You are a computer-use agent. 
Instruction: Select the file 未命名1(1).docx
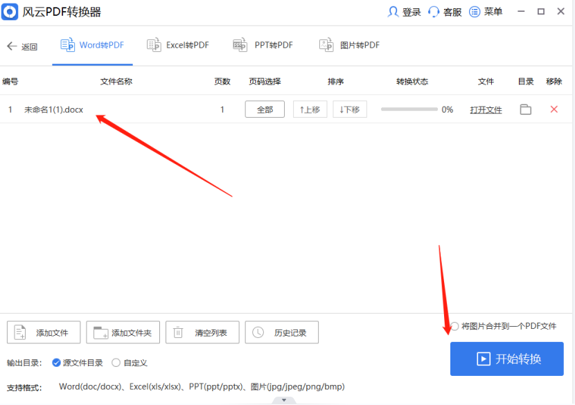(53, 109)
